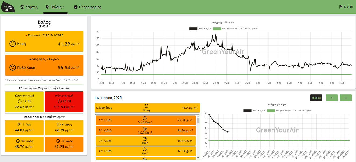
Task: Go to the next month with the right arrow
Action: tap(346, 98)
